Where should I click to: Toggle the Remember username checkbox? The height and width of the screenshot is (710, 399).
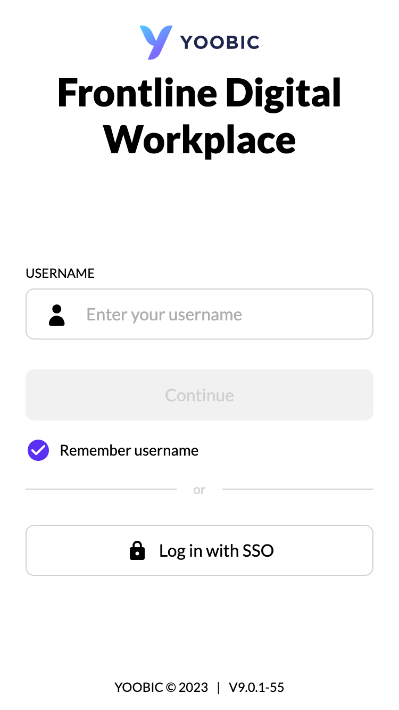38,450
